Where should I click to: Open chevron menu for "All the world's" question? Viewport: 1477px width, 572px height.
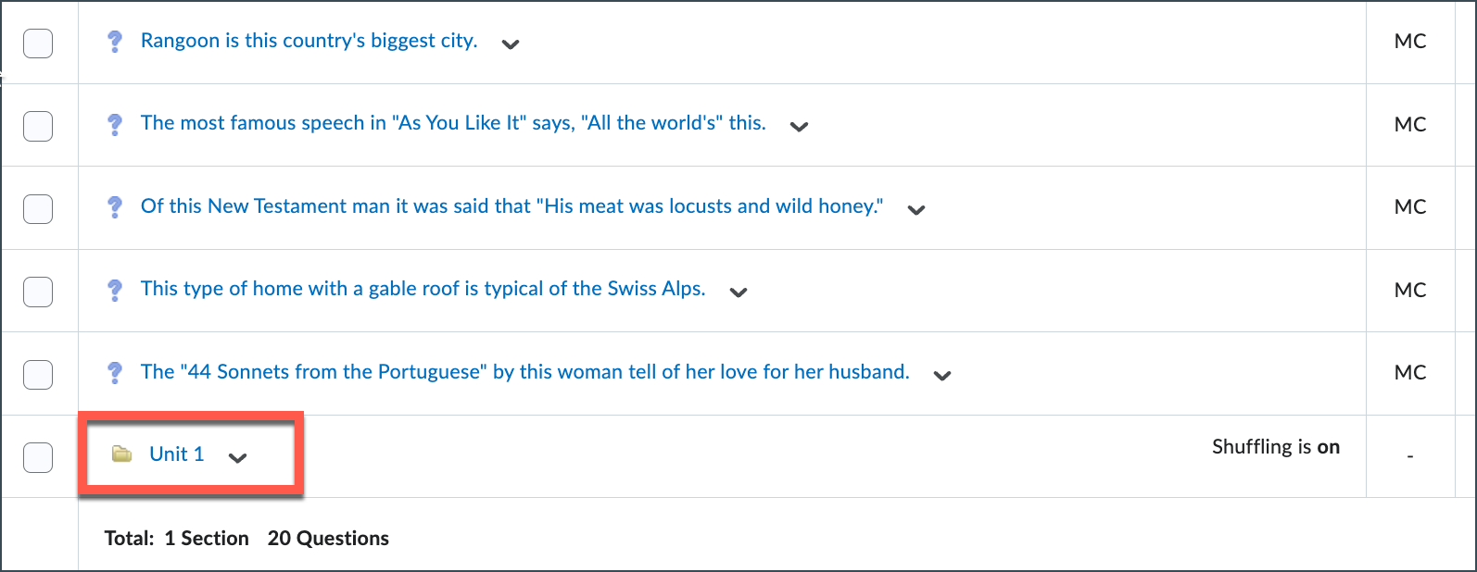799,127
